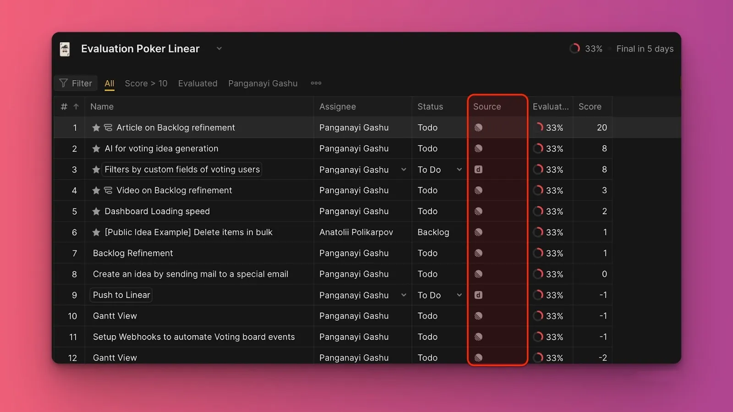Open the To Do status dropdown for Push to Linear
Image resolution: width=733 pixels, height=412 pixels.
point(459,295)
